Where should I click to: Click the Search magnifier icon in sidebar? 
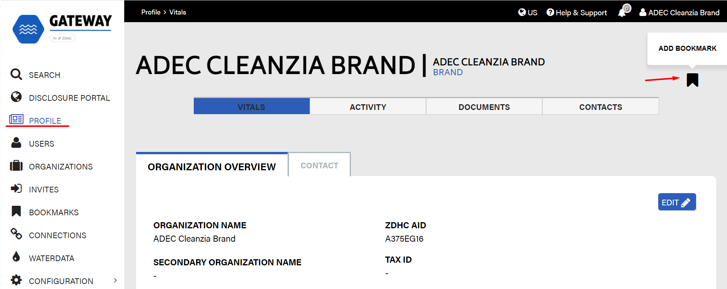click(x=16, y=74)
